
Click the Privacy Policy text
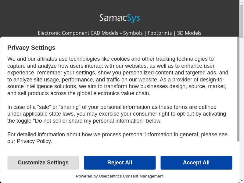tap(34, 141)
